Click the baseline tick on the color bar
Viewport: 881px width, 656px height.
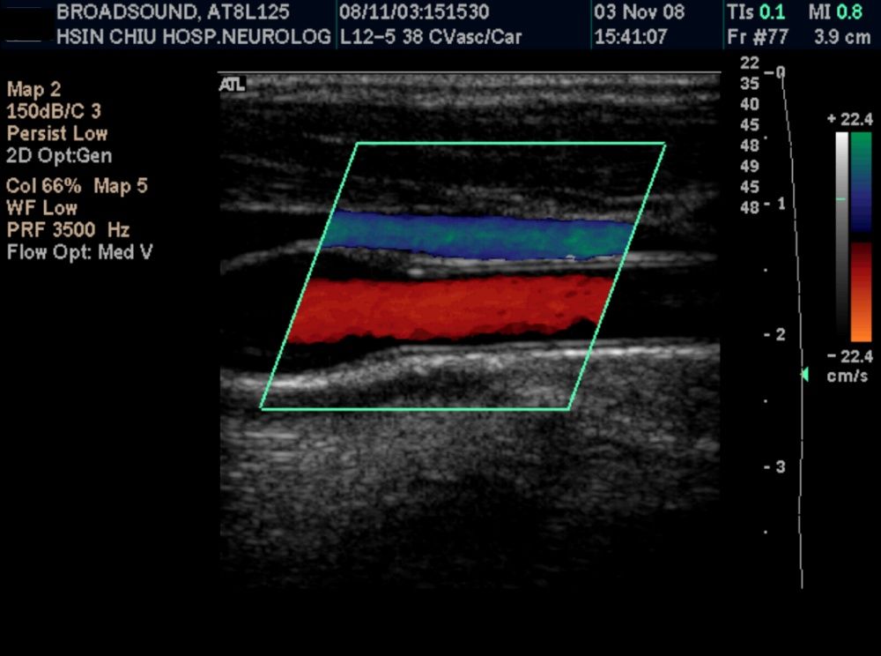point(840,200)
